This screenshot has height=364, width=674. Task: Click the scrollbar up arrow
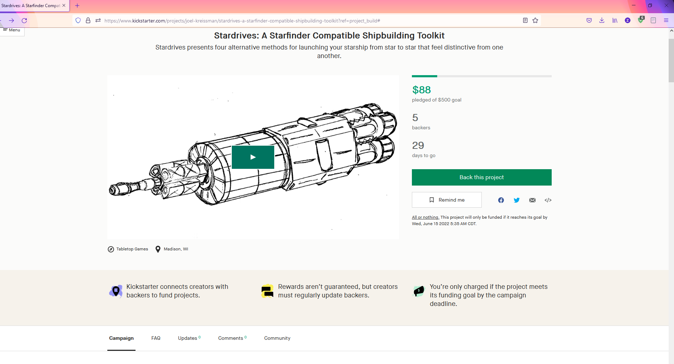671,31
